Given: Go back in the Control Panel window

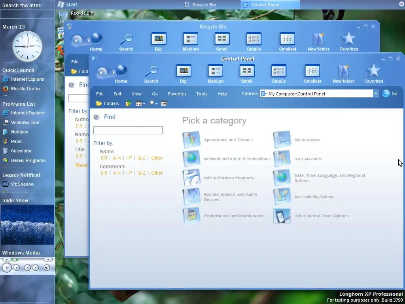Looking at the screenshot, I should [x=102, y=73].
